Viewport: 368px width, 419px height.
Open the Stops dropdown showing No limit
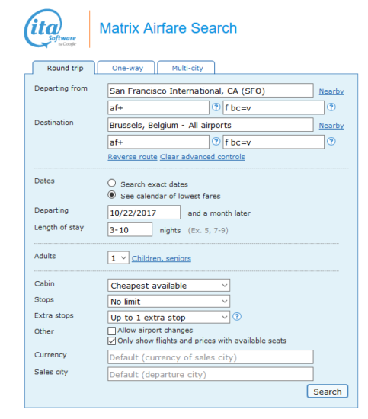click(x=168, y=302)
